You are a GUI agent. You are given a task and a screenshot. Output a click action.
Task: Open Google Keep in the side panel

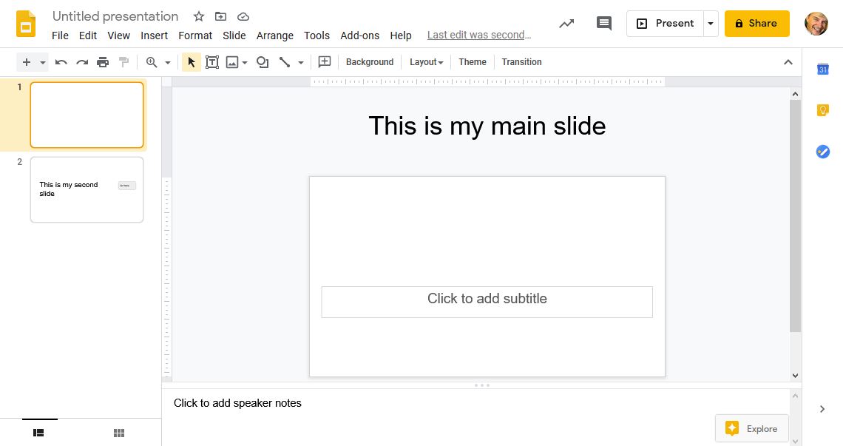823,109
